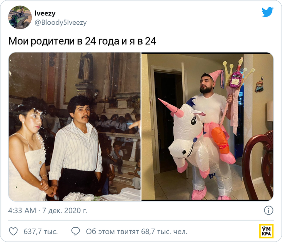Open the parents' wedding photo
The image size is (282, 242).
pos(75,127)
